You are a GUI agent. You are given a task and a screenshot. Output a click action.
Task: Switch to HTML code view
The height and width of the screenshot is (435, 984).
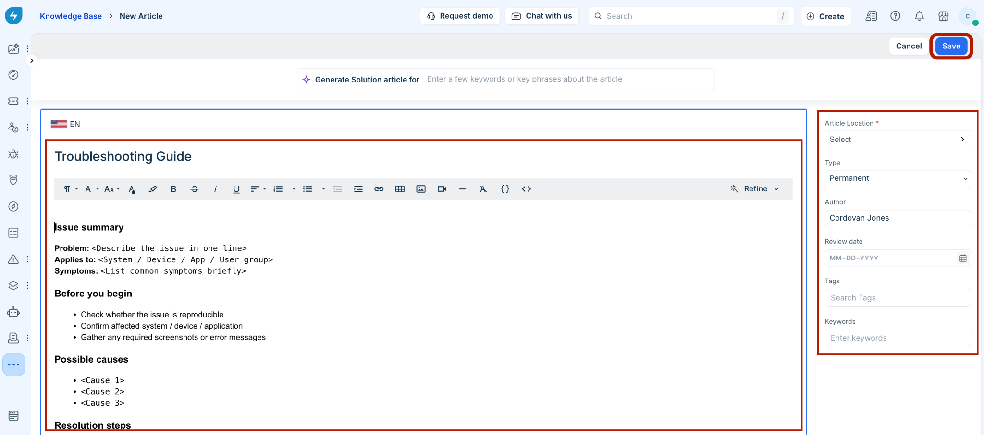click(527, 189)
